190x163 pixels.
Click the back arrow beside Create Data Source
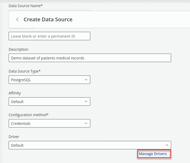click(17, 19)
